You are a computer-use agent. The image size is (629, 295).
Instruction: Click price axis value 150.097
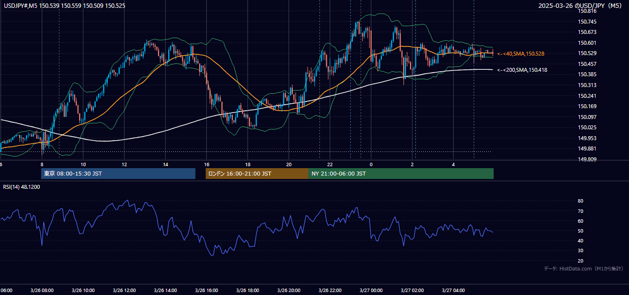pos(587,117)
